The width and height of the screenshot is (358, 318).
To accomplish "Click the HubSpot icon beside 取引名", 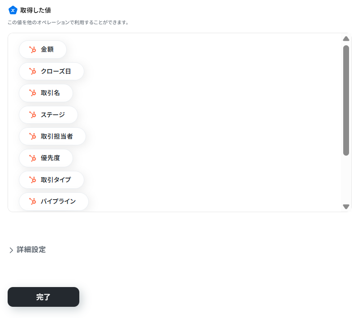I will pos(32,93).
